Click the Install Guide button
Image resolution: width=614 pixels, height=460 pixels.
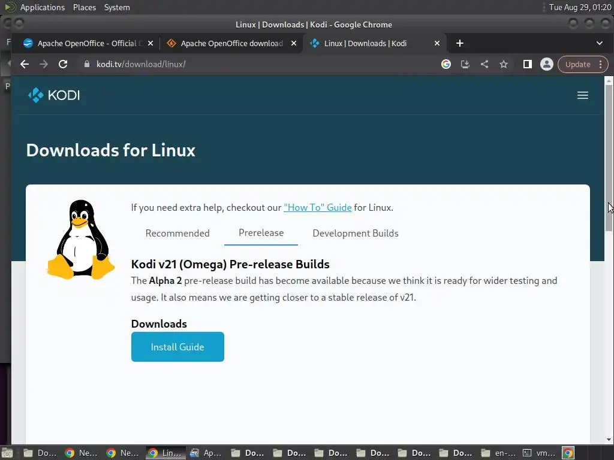click(x=177, y=347)
